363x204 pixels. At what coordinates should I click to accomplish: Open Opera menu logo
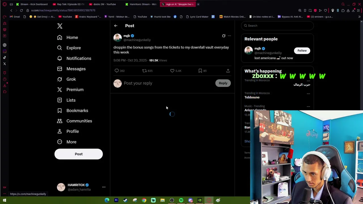5,4
